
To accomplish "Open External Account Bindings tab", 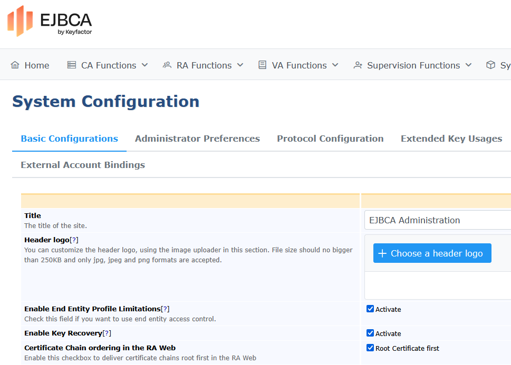I will pos(83,165).
